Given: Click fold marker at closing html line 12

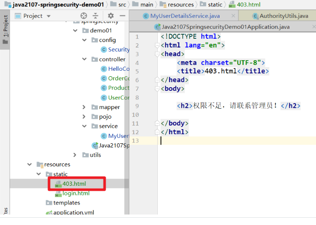Looking at the screenshot, I should pos(157,132).
